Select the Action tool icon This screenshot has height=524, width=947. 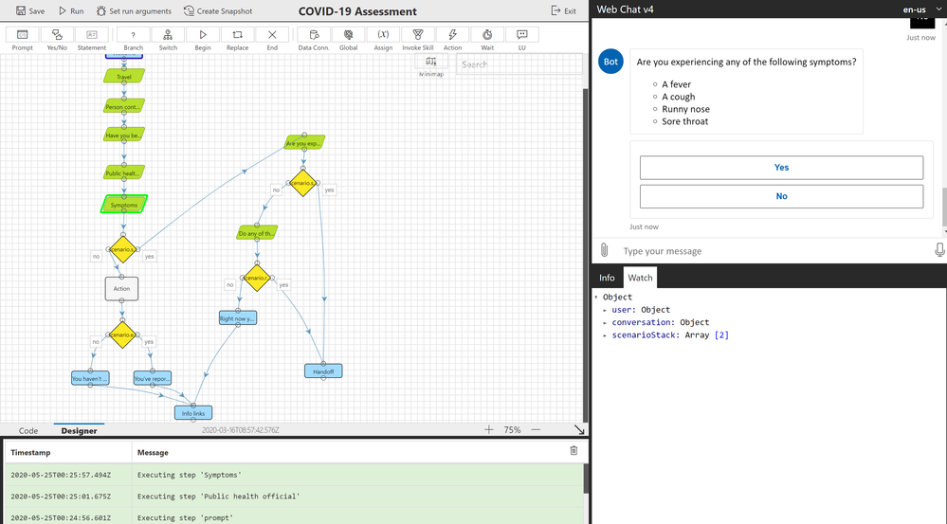[452, 35]
